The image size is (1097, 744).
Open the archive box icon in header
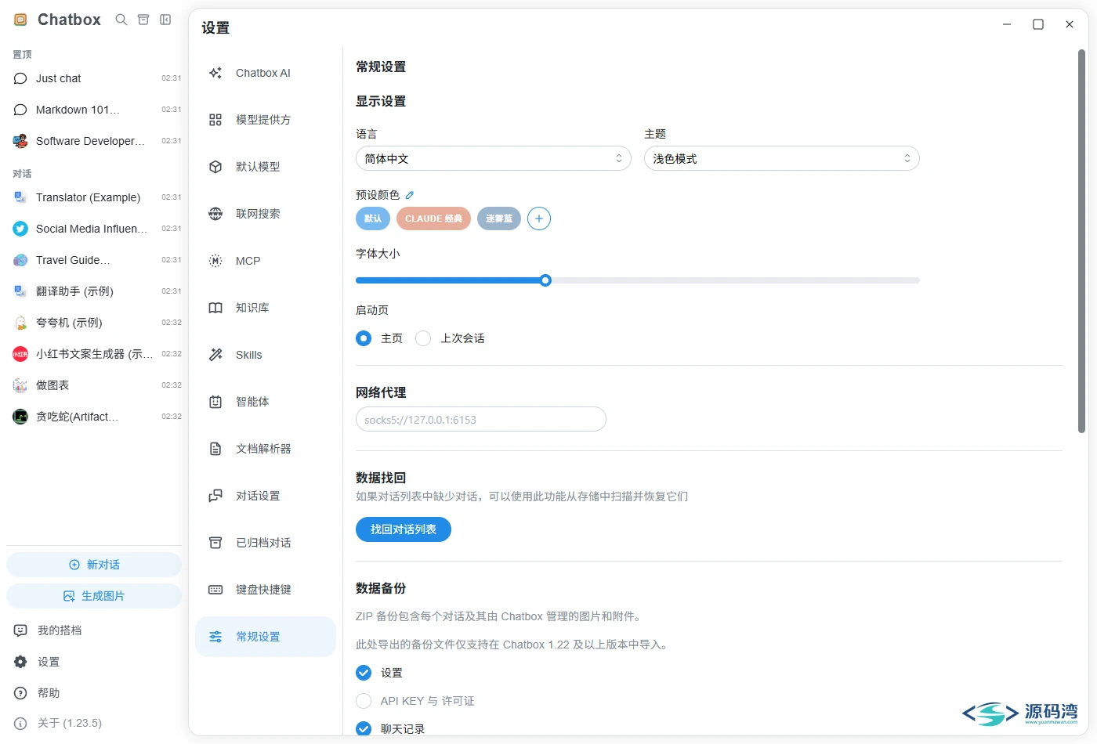coord(143,20)
